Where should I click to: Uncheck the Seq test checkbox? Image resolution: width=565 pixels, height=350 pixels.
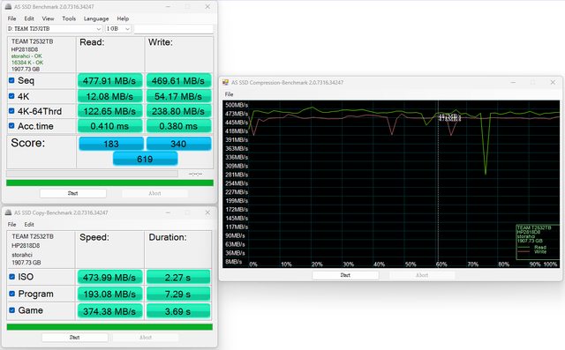pyautogui.click(x=11, y=80)
